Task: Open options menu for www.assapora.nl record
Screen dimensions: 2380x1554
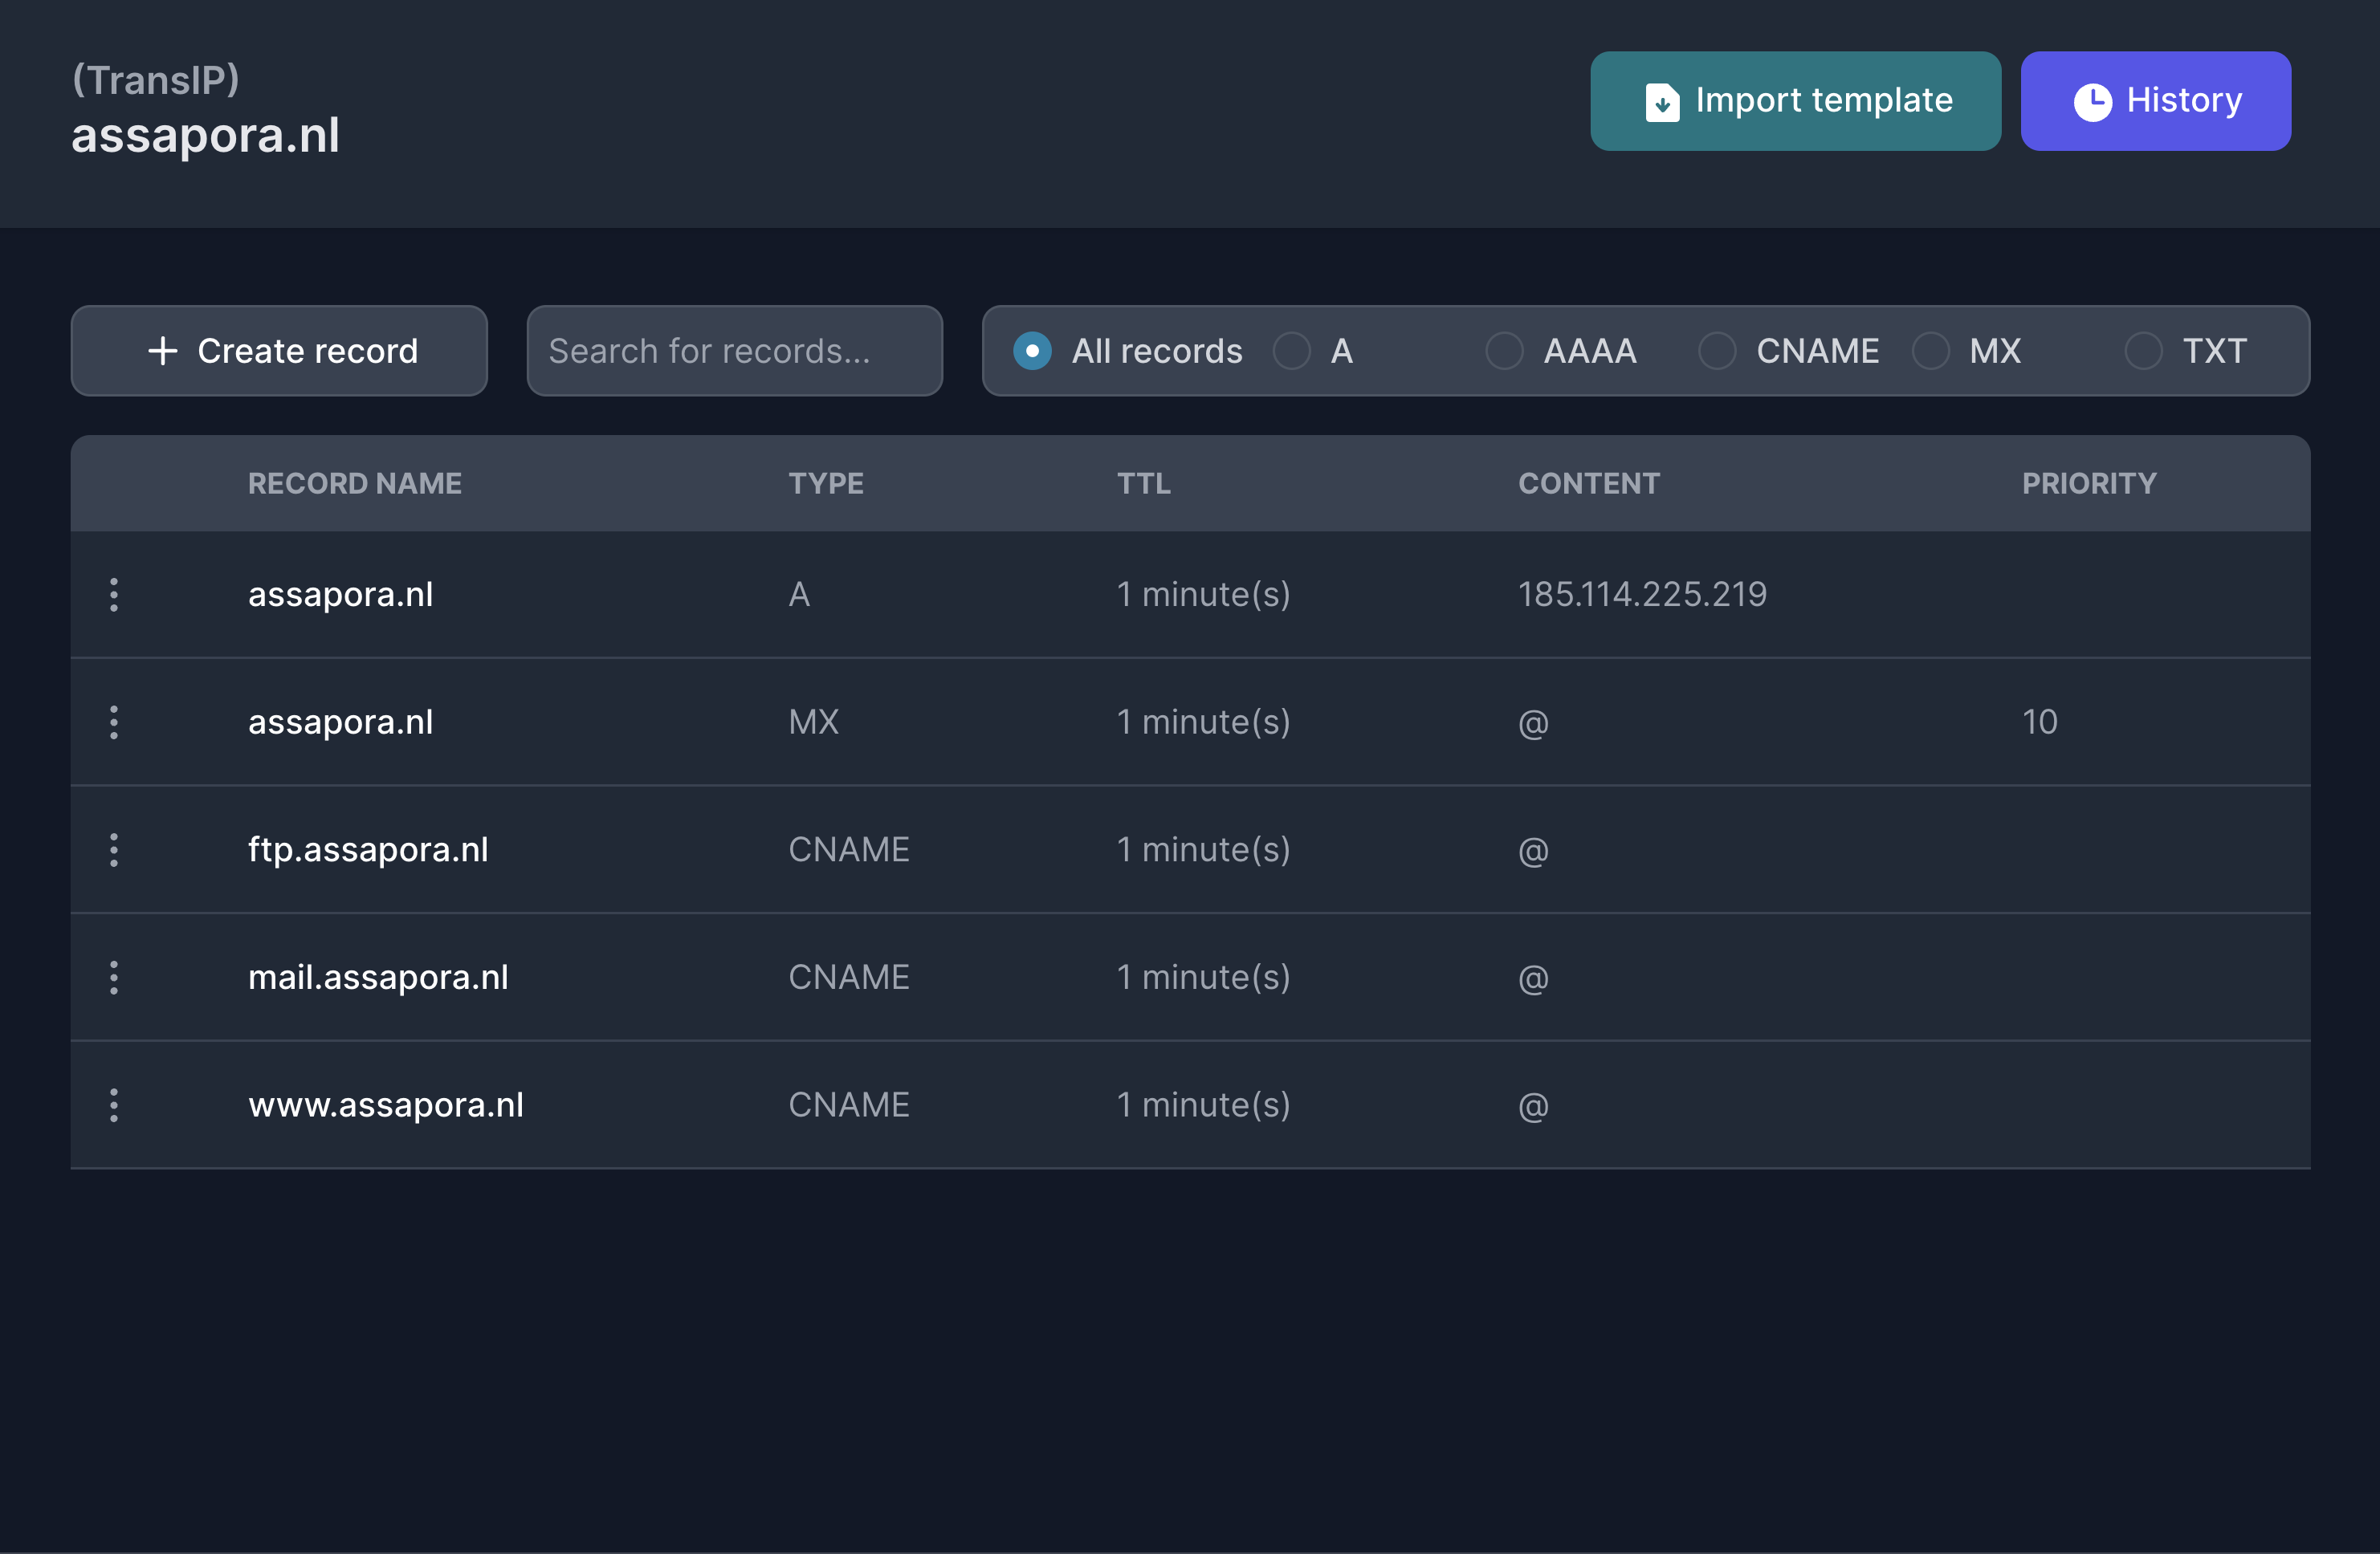Action: point(114,1105)
